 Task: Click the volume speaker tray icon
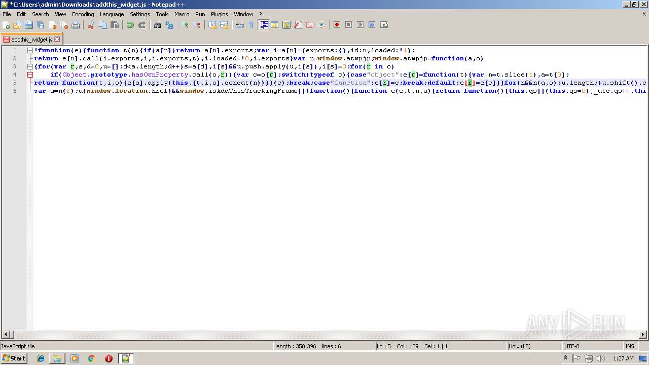601,358
